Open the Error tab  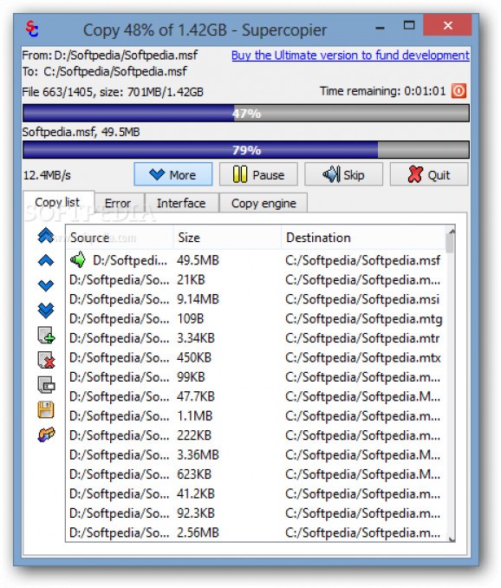(x=119, y=203)
